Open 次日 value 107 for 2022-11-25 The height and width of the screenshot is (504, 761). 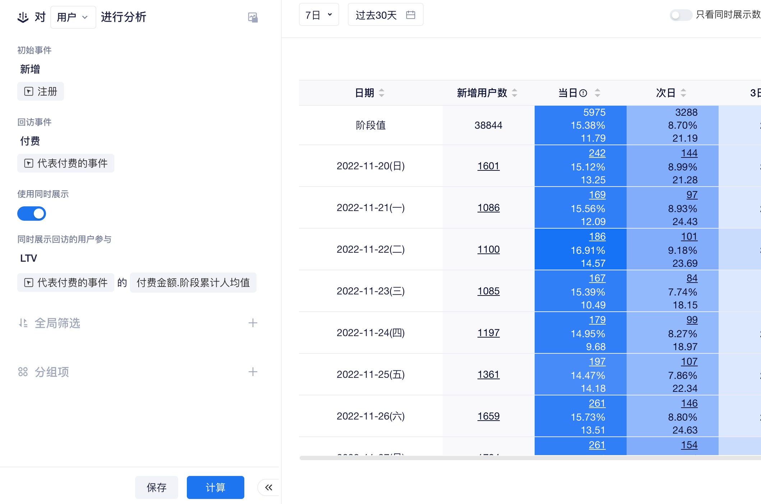689,362
